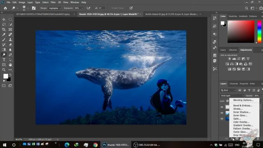Switch to the OBS taskbar window
Image resolution: width=263 pixels, height=148 pixels.
[147, 145]
